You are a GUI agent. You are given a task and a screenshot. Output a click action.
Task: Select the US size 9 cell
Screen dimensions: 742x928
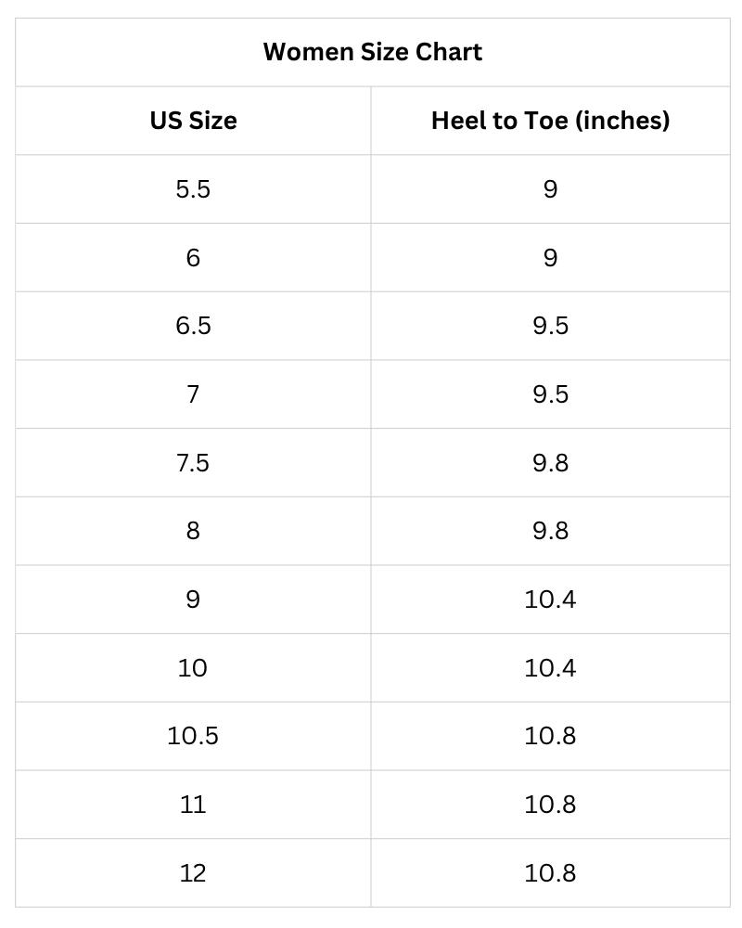[193, 599]
